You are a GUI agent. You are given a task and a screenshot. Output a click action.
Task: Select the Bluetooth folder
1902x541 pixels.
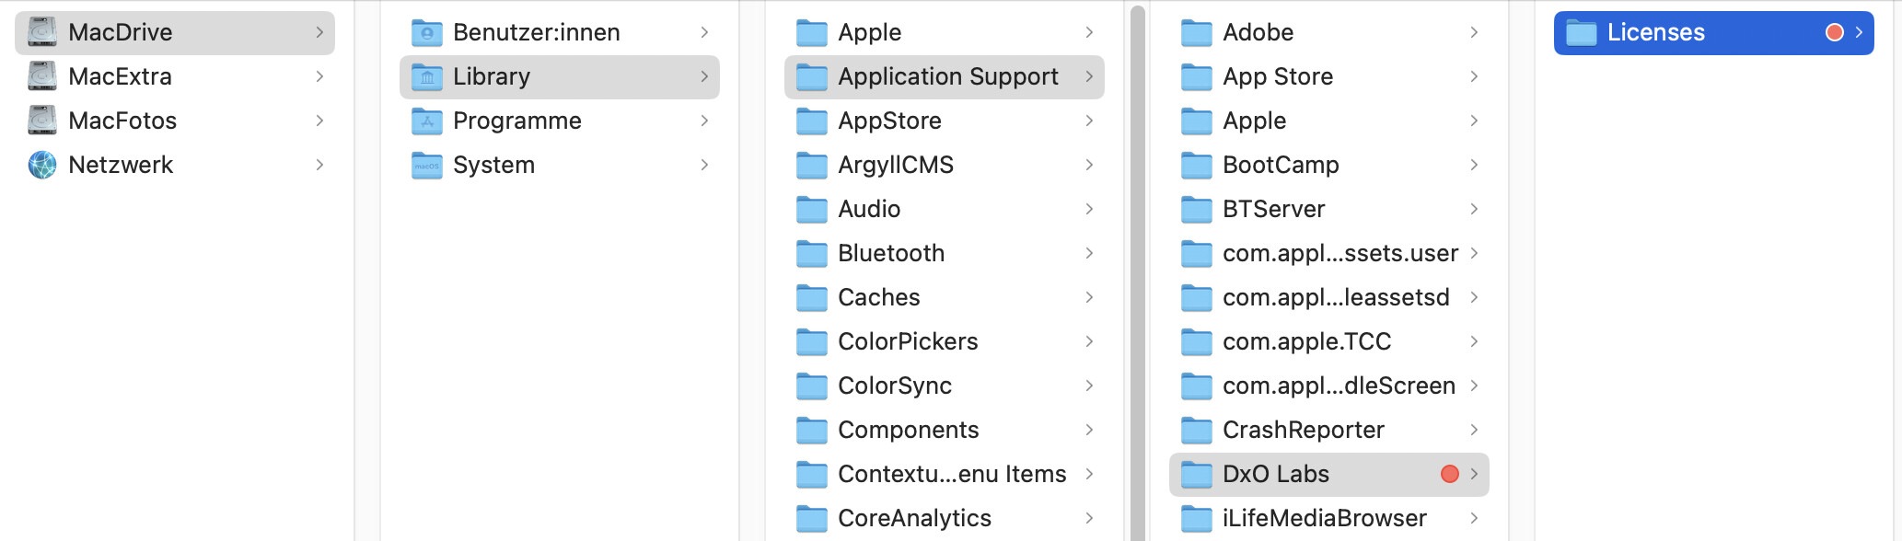point(890,253)
